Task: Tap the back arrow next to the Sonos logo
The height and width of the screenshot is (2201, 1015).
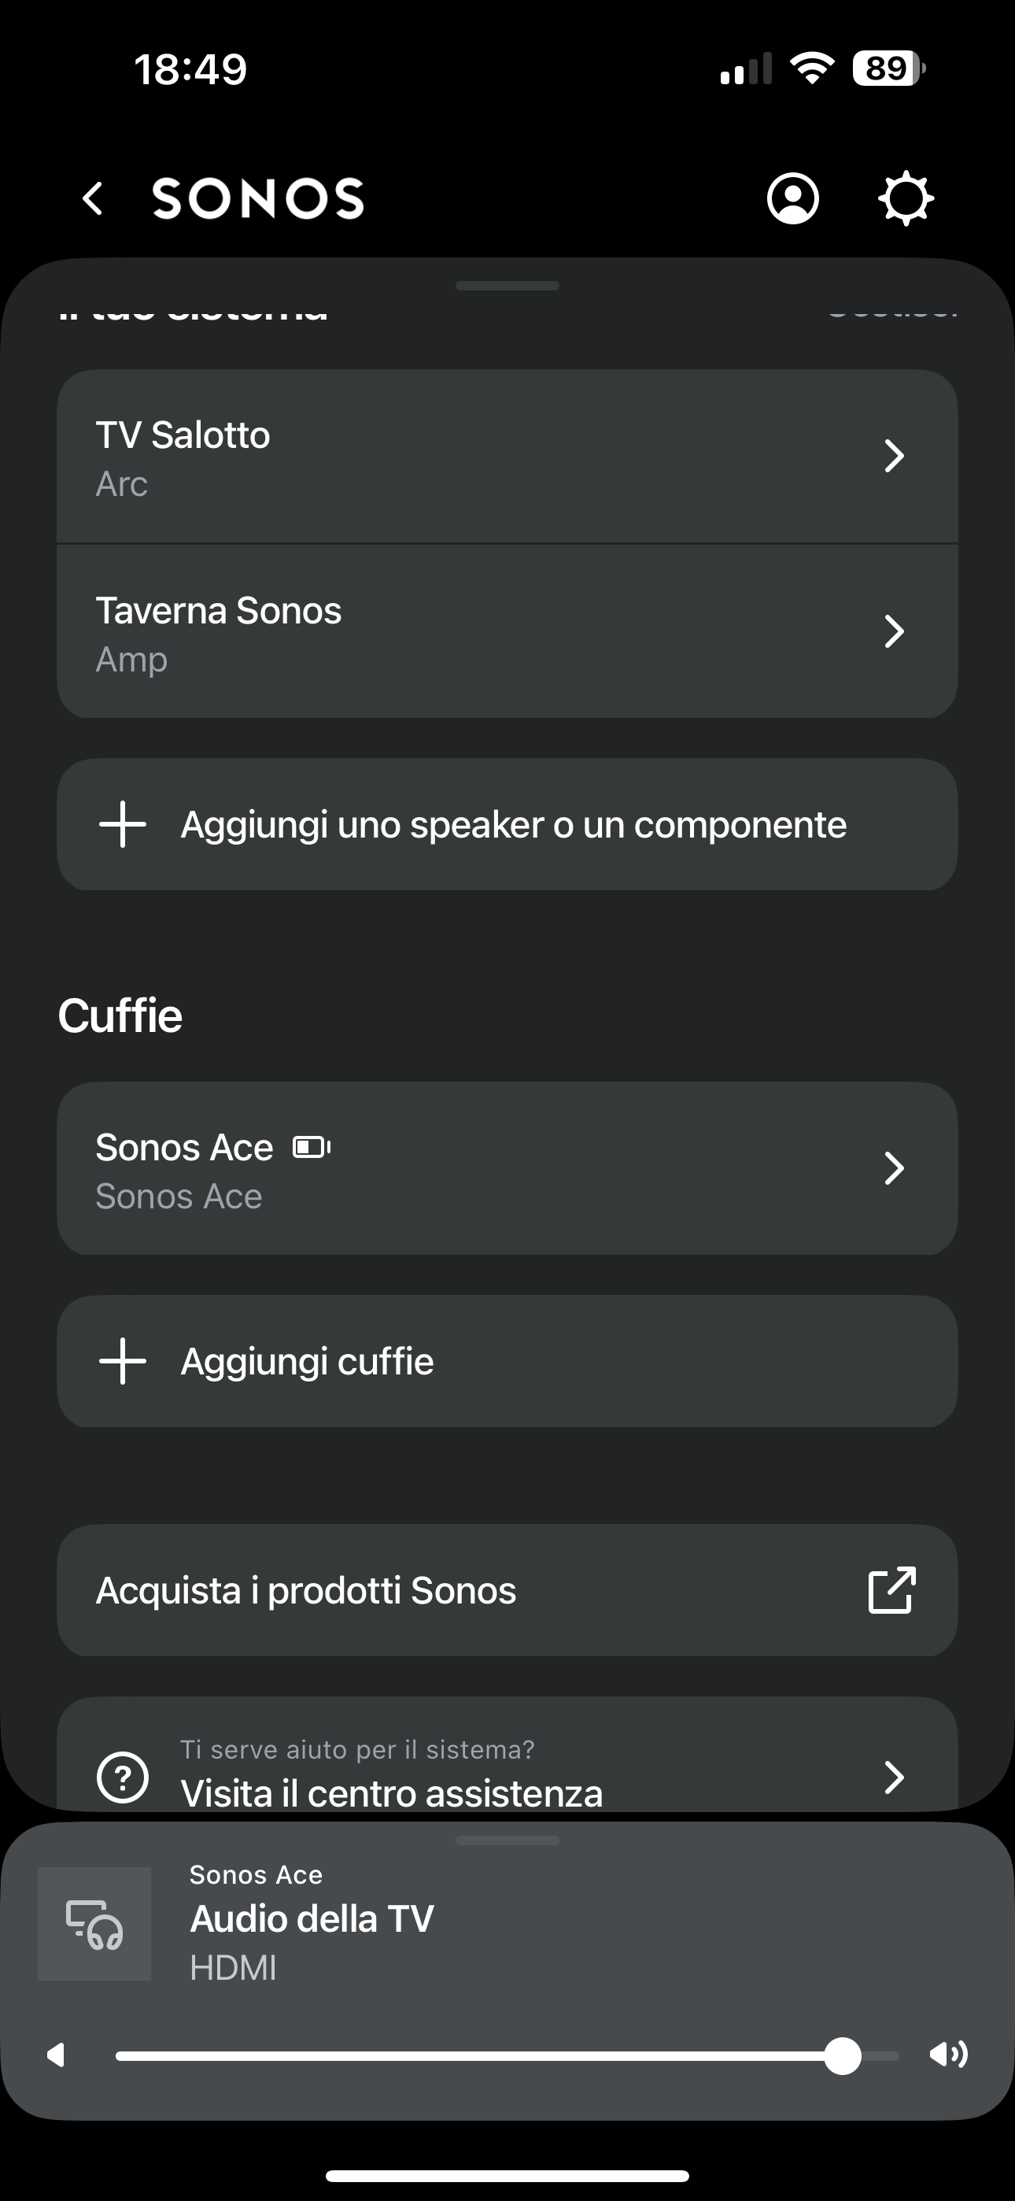Action: point(93,199)
